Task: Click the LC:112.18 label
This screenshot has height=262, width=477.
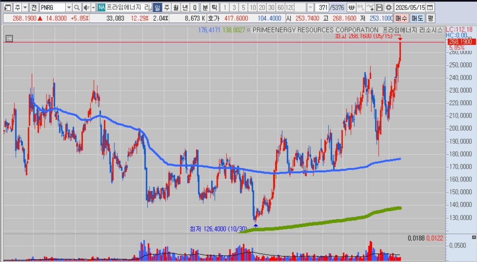Action: click(x=458, y=30)
